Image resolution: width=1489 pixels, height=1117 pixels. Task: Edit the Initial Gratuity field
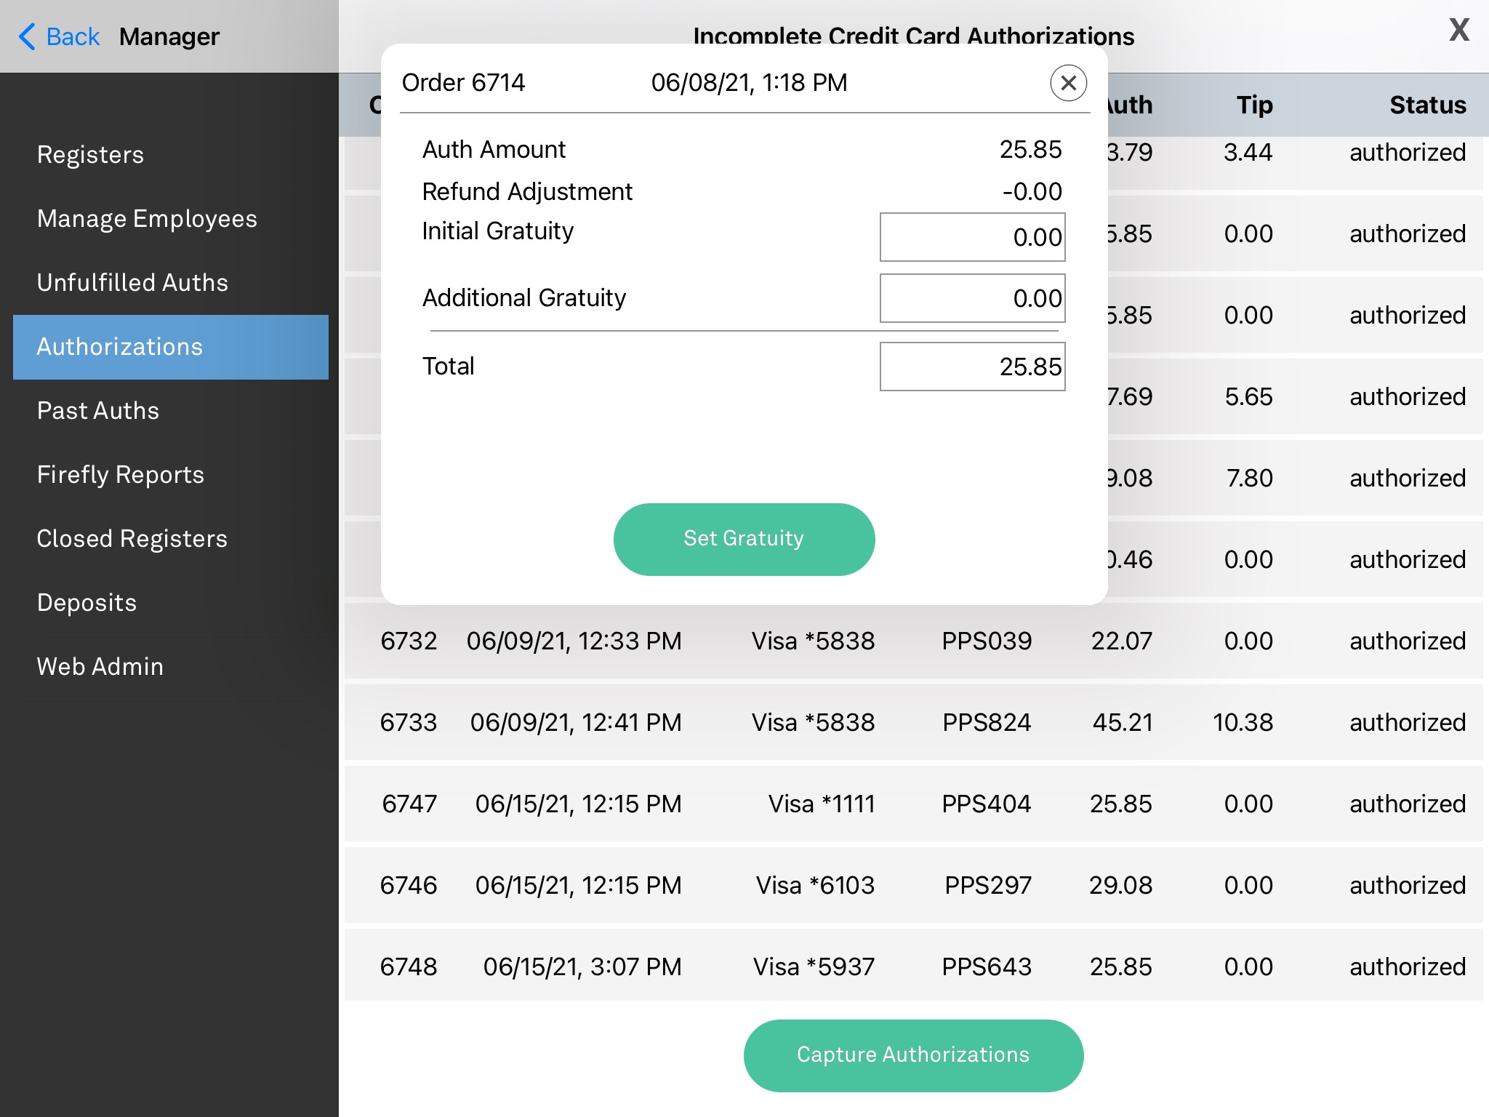[972, 237]
